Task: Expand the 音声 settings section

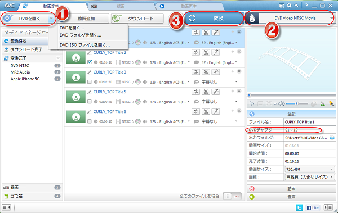Action: [x=291, y=197]
